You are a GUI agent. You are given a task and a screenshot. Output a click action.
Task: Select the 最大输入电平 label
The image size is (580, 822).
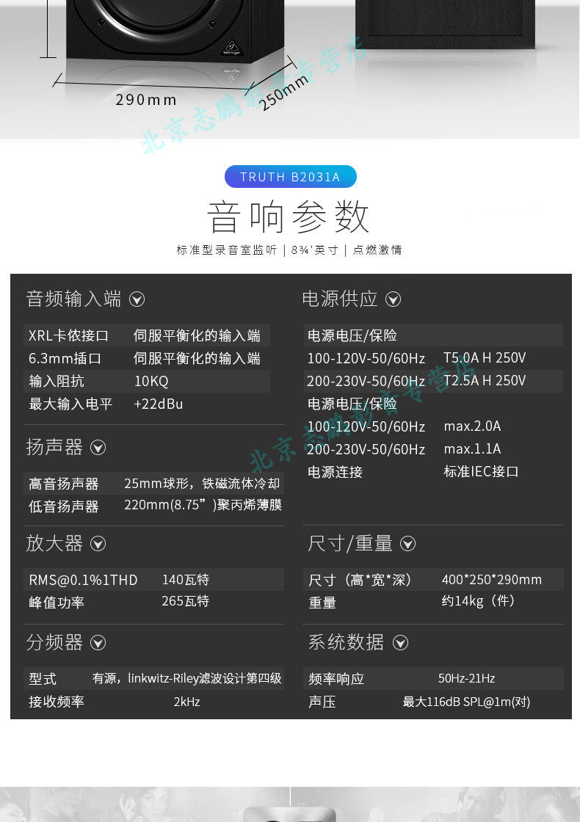(x=70, y=404)
